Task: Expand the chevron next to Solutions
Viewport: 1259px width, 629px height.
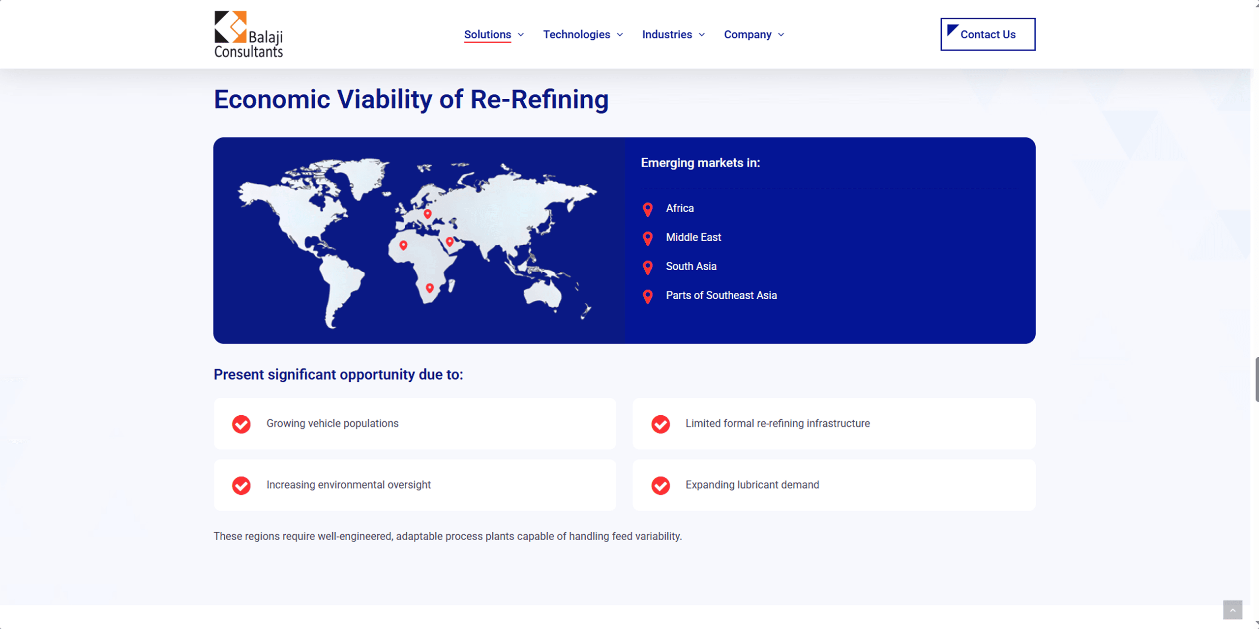Action: pyautogui.click(x=521, y=35)
